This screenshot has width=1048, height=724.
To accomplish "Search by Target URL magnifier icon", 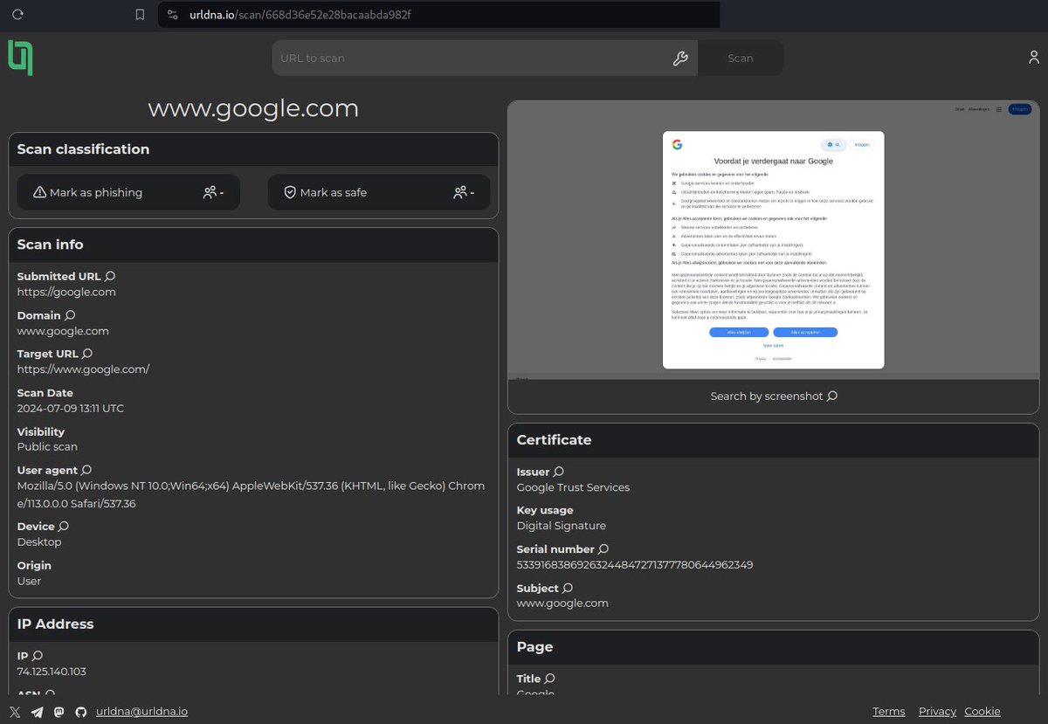I will click(x=87, y=354).
